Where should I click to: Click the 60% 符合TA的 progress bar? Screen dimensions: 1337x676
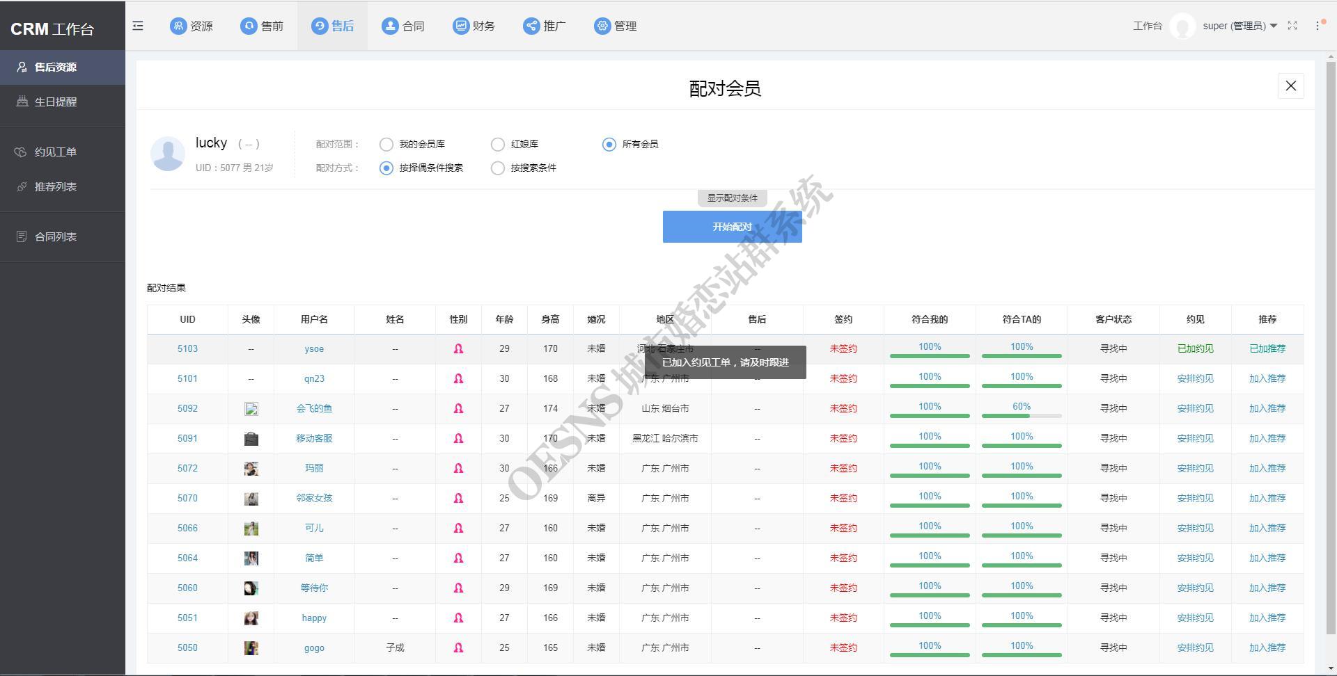pyautogui.click(x=1022, y=415)
